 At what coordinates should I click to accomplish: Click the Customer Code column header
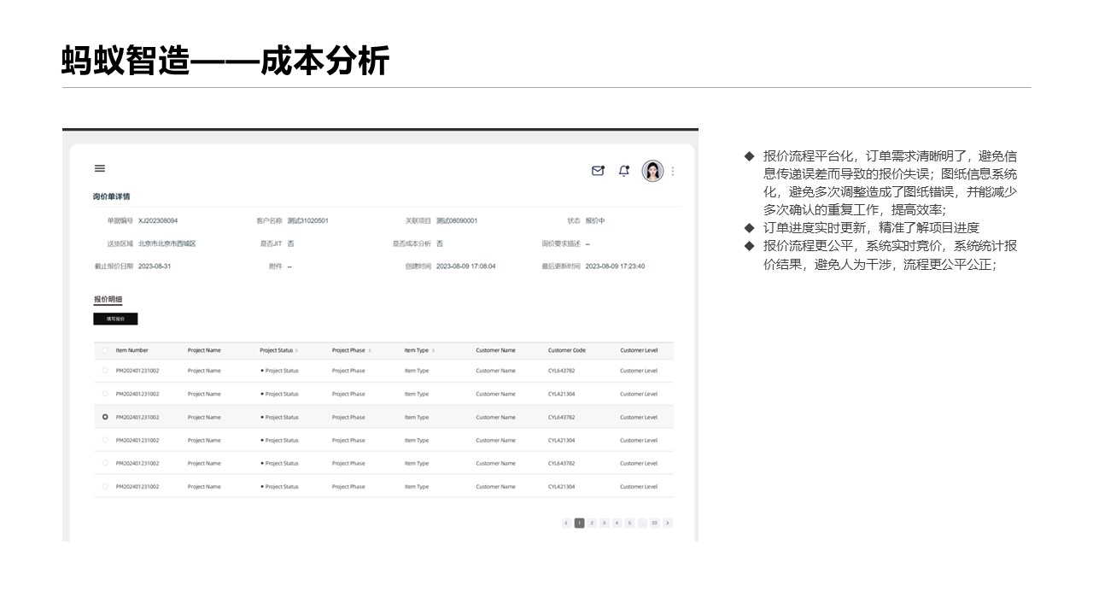point(567,350)
